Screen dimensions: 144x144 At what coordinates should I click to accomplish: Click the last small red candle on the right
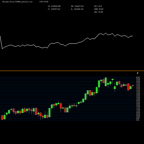click(133, 86)
